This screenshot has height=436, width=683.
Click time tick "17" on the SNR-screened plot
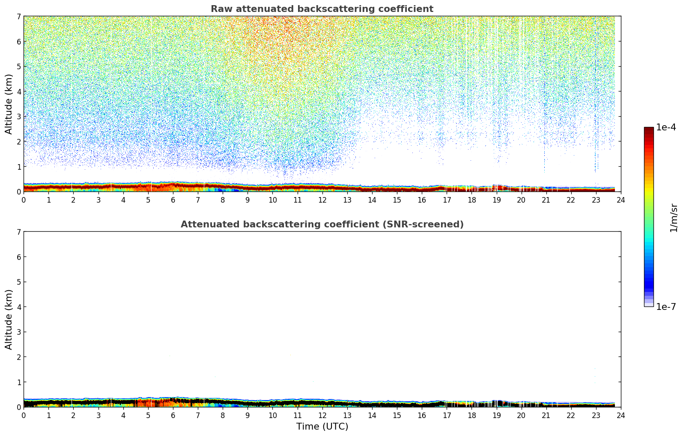pos(447,415)
